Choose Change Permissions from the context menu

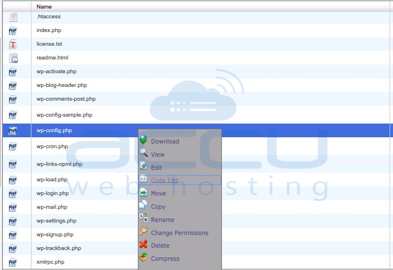tap(180, 233)
